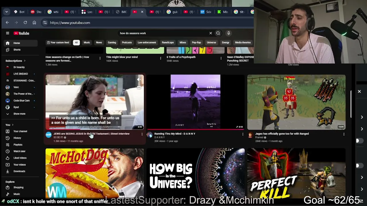Screen dimensions: 367x206
Task: Open the tab search dropdown arrow
Action: pos(7,12)
